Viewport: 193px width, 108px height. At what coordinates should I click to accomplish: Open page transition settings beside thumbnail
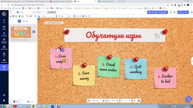point(34,32)
